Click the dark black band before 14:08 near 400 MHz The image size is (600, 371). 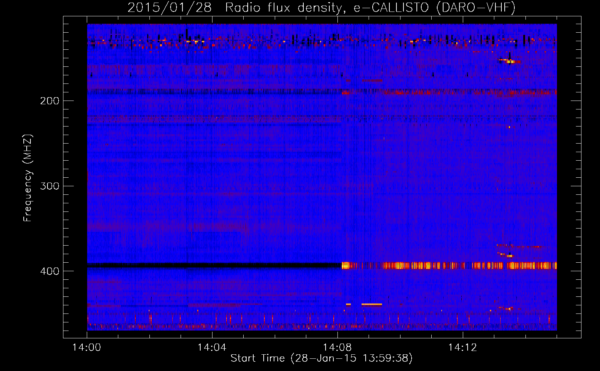point(214,265)
